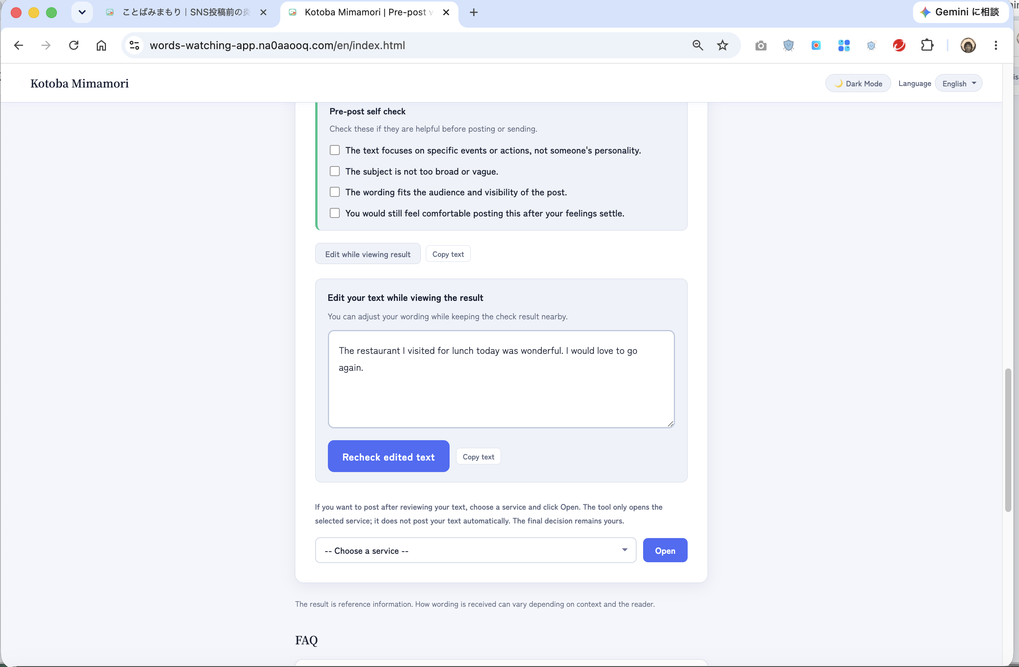Close the Kotoba Mimamori tab
This screenshot has height=667, width=1019.
pos(446,12)
